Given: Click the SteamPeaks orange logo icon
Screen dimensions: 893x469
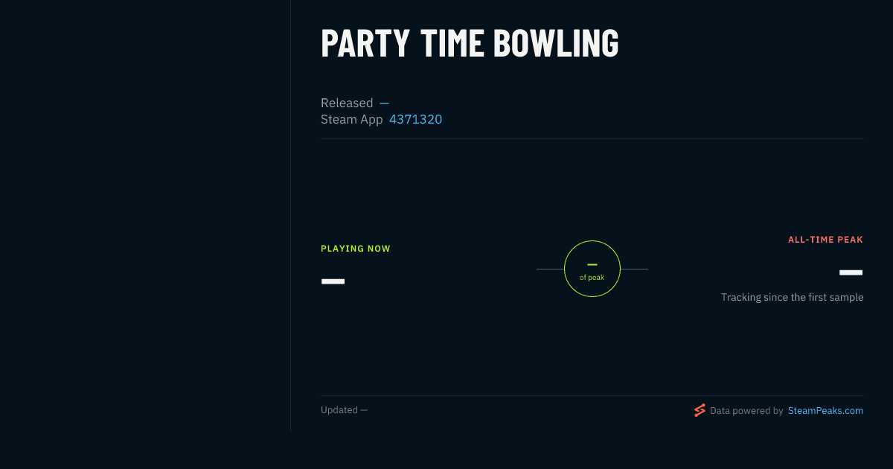Looking at the screenshot, I should 700,410.
